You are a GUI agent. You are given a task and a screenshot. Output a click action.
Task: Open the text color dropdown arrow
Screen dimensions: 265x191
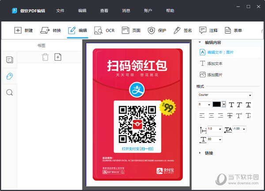coord(224,104)
